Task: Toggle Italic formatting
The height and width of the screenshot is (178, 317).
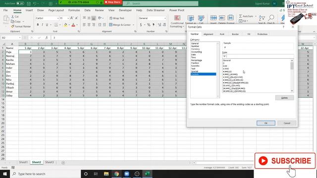Action: [42, 25]
